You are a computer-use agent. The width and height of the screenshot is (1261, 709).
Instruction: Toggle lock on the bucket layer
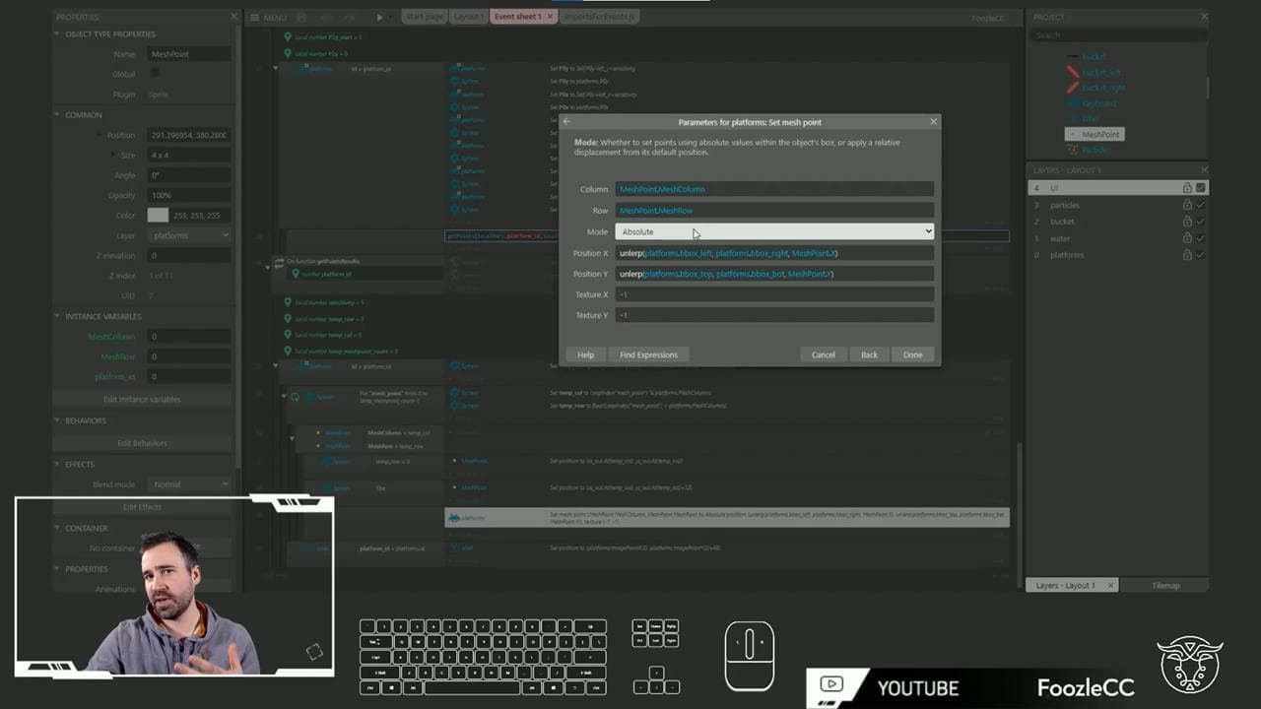click(1187, 222)
